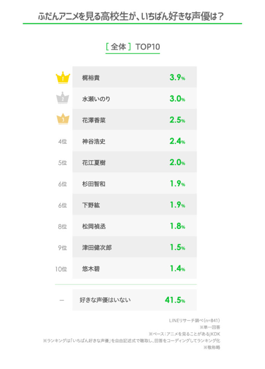Click the 花江夏樹 name
This screenshot has width=265, height=369.
coord(94,163)
